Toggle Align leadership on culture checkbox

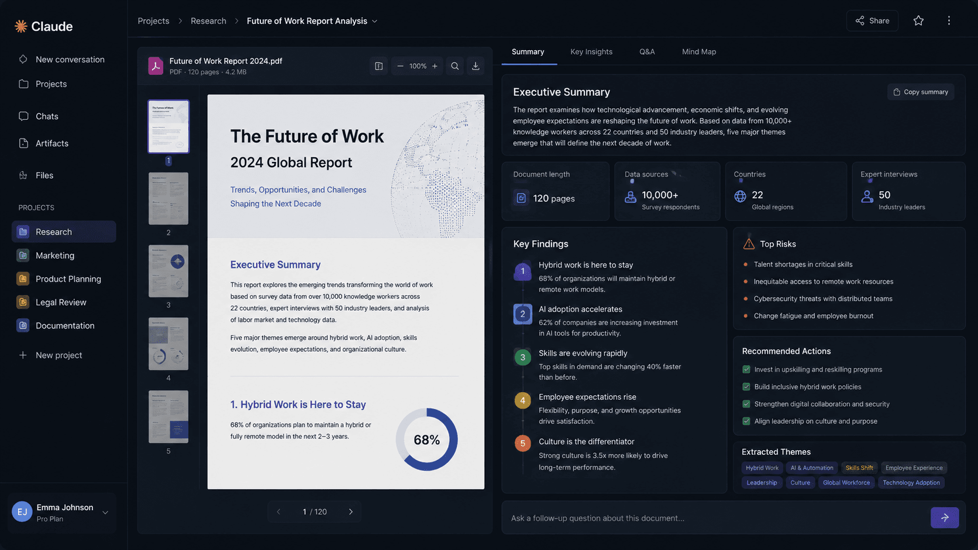pos(746,421)
